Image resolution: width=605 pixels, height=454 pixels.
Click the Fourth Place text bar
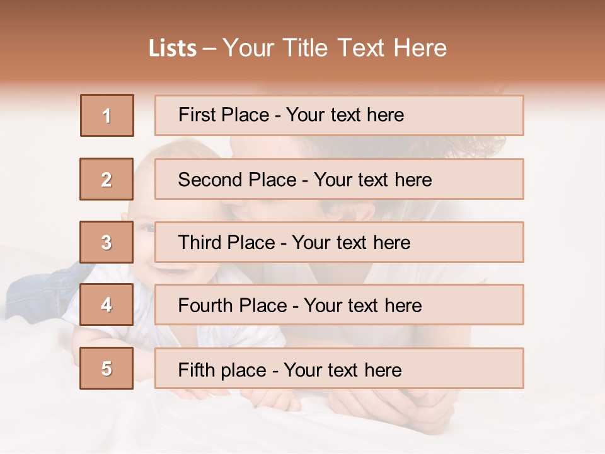339,305
